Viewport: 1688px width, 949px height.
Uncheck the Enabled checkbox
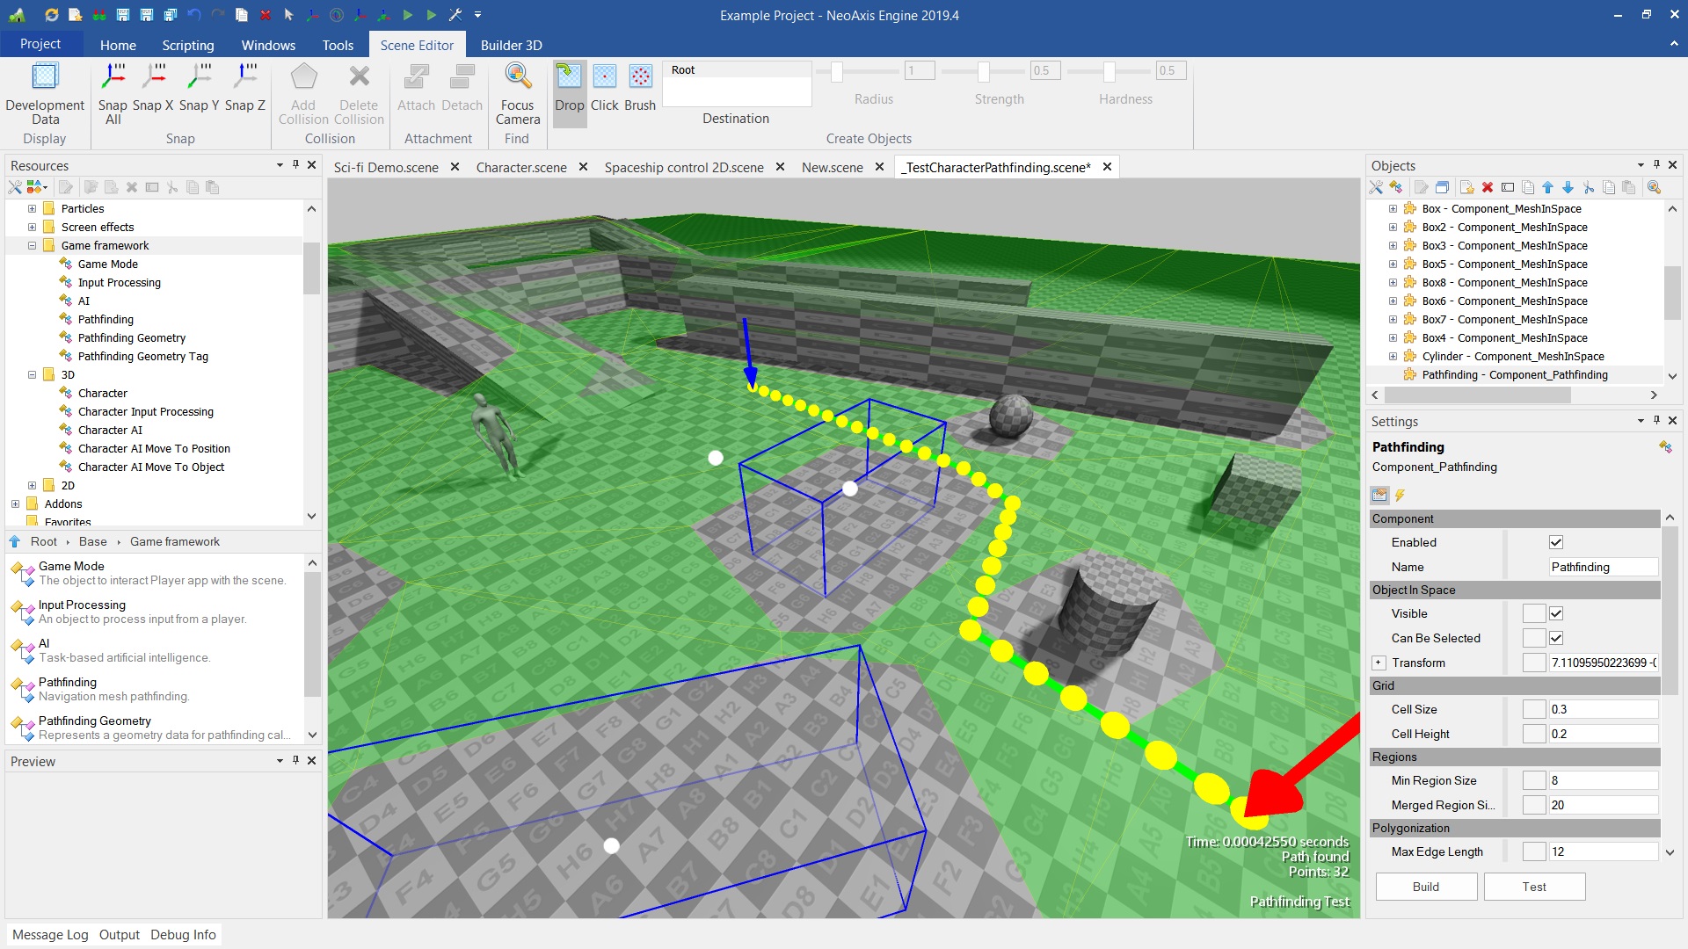point(1556,542)
